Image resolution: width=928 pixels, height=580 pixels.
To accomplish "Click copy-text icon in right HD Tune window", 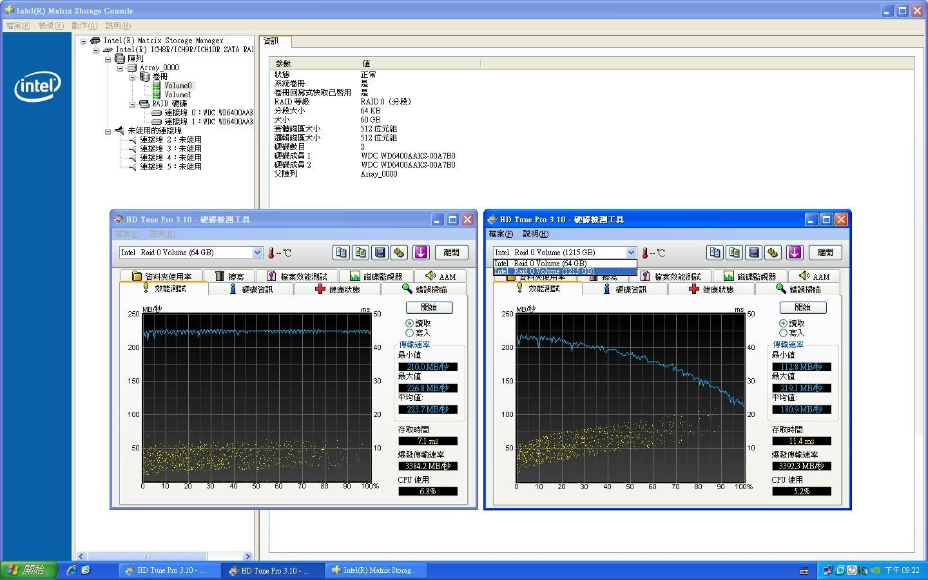I will tap(715, 253).
